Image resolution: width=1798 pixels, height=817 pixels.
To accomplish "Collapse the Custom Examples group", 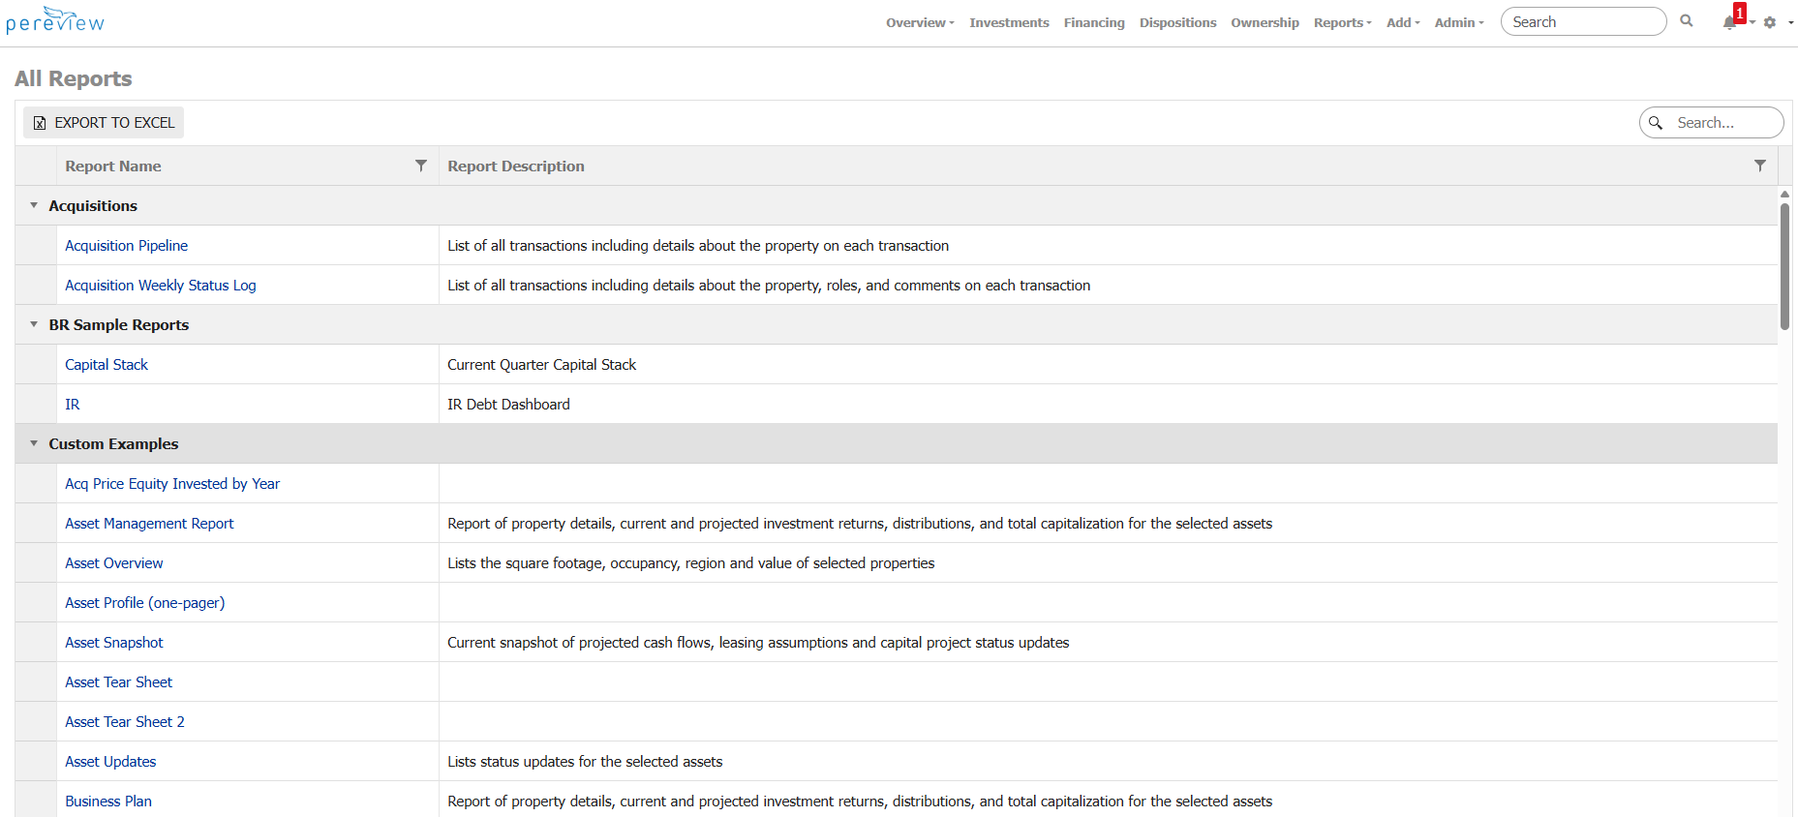I will 34,443.
